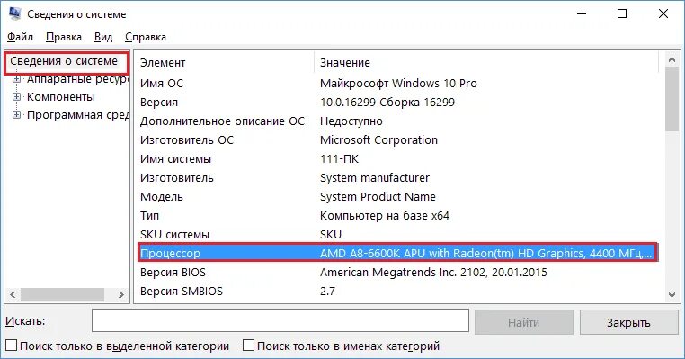Viewport: 685px width, 359px height.
Task: Select Программная среда in the tree
Action: pos(78,115)
